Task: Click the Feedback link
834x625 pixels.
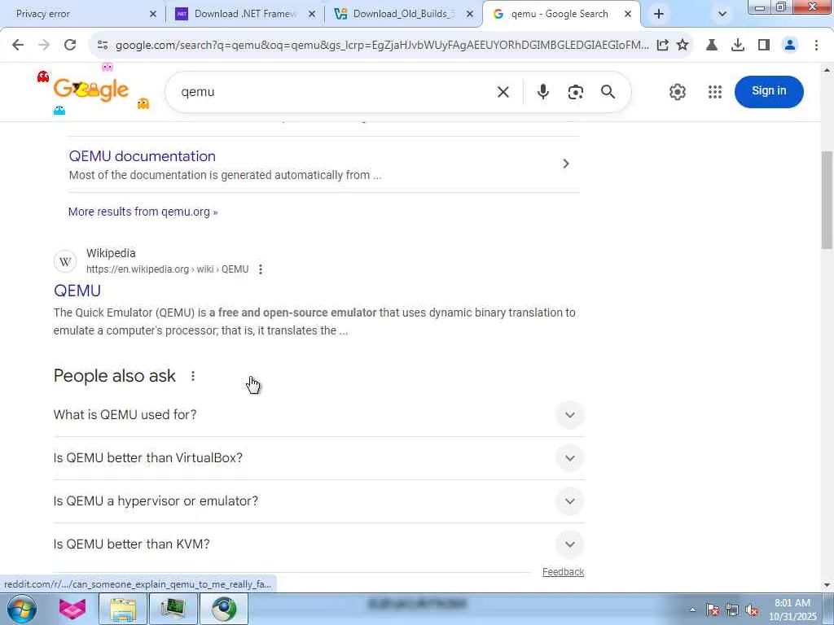Action: 563,572
